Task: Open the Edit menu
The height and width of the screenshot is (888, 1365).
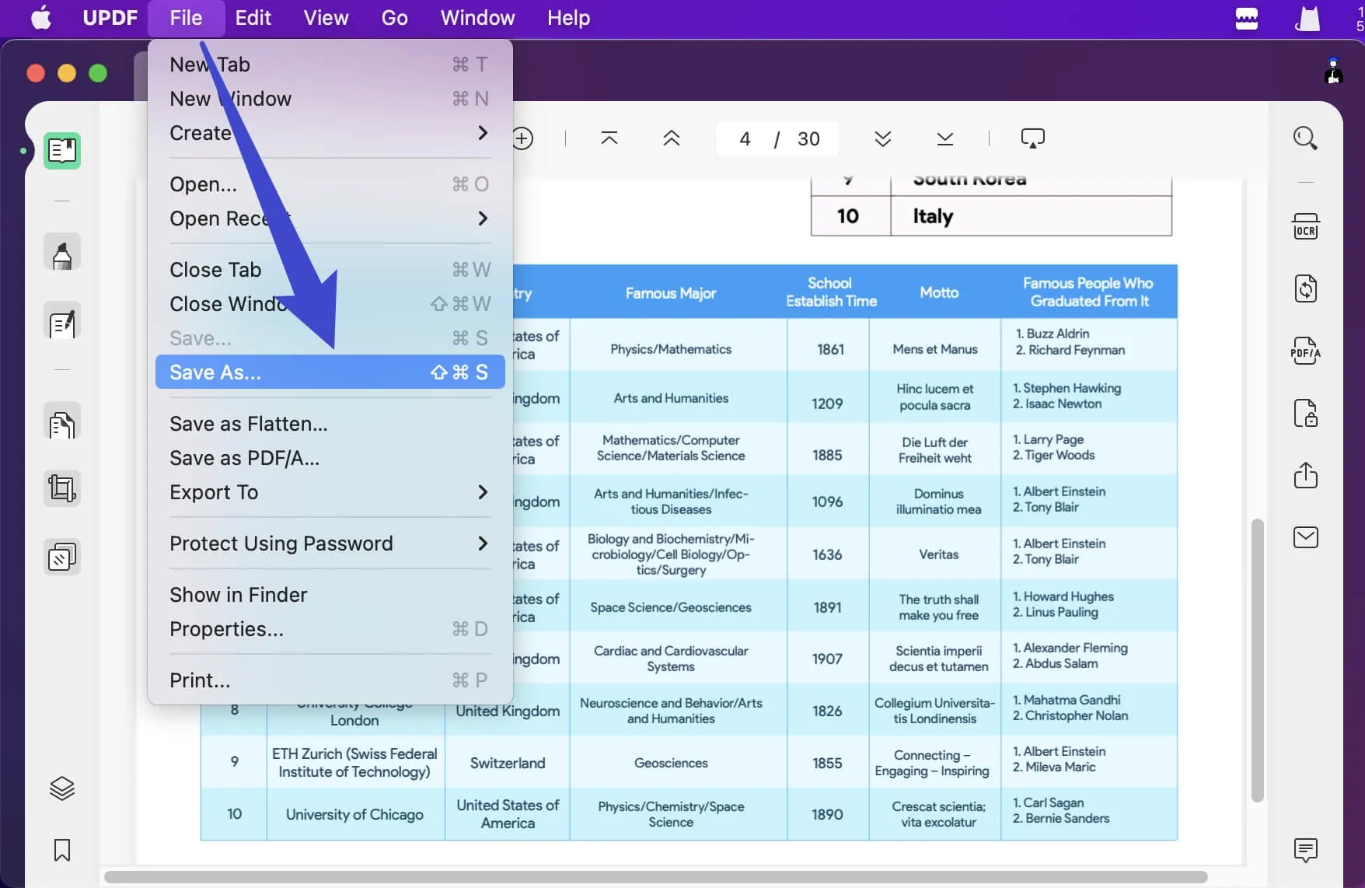Action: click(x=253, y=18)
